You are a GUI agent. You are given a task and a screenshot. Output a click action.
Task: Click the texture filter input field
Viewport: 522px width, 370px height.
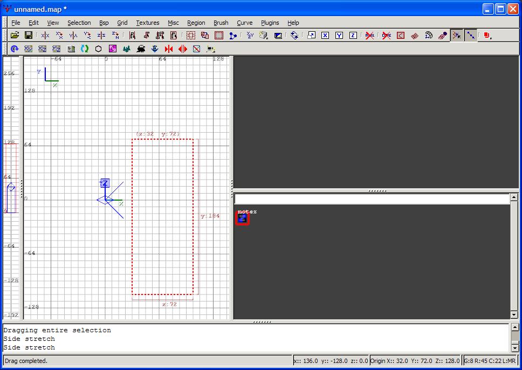[x=372, y=199]
